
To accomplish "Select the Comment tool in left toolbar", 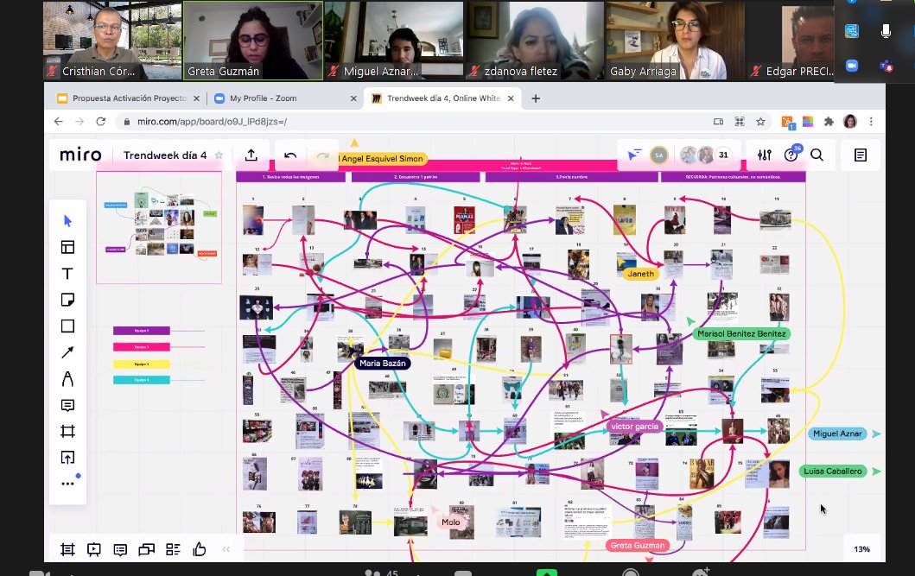I will click(x=67, y=405).
